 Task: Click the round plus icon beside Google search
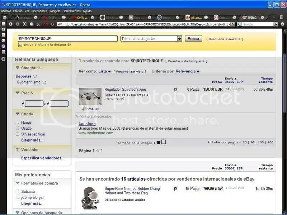click(282, 24)
